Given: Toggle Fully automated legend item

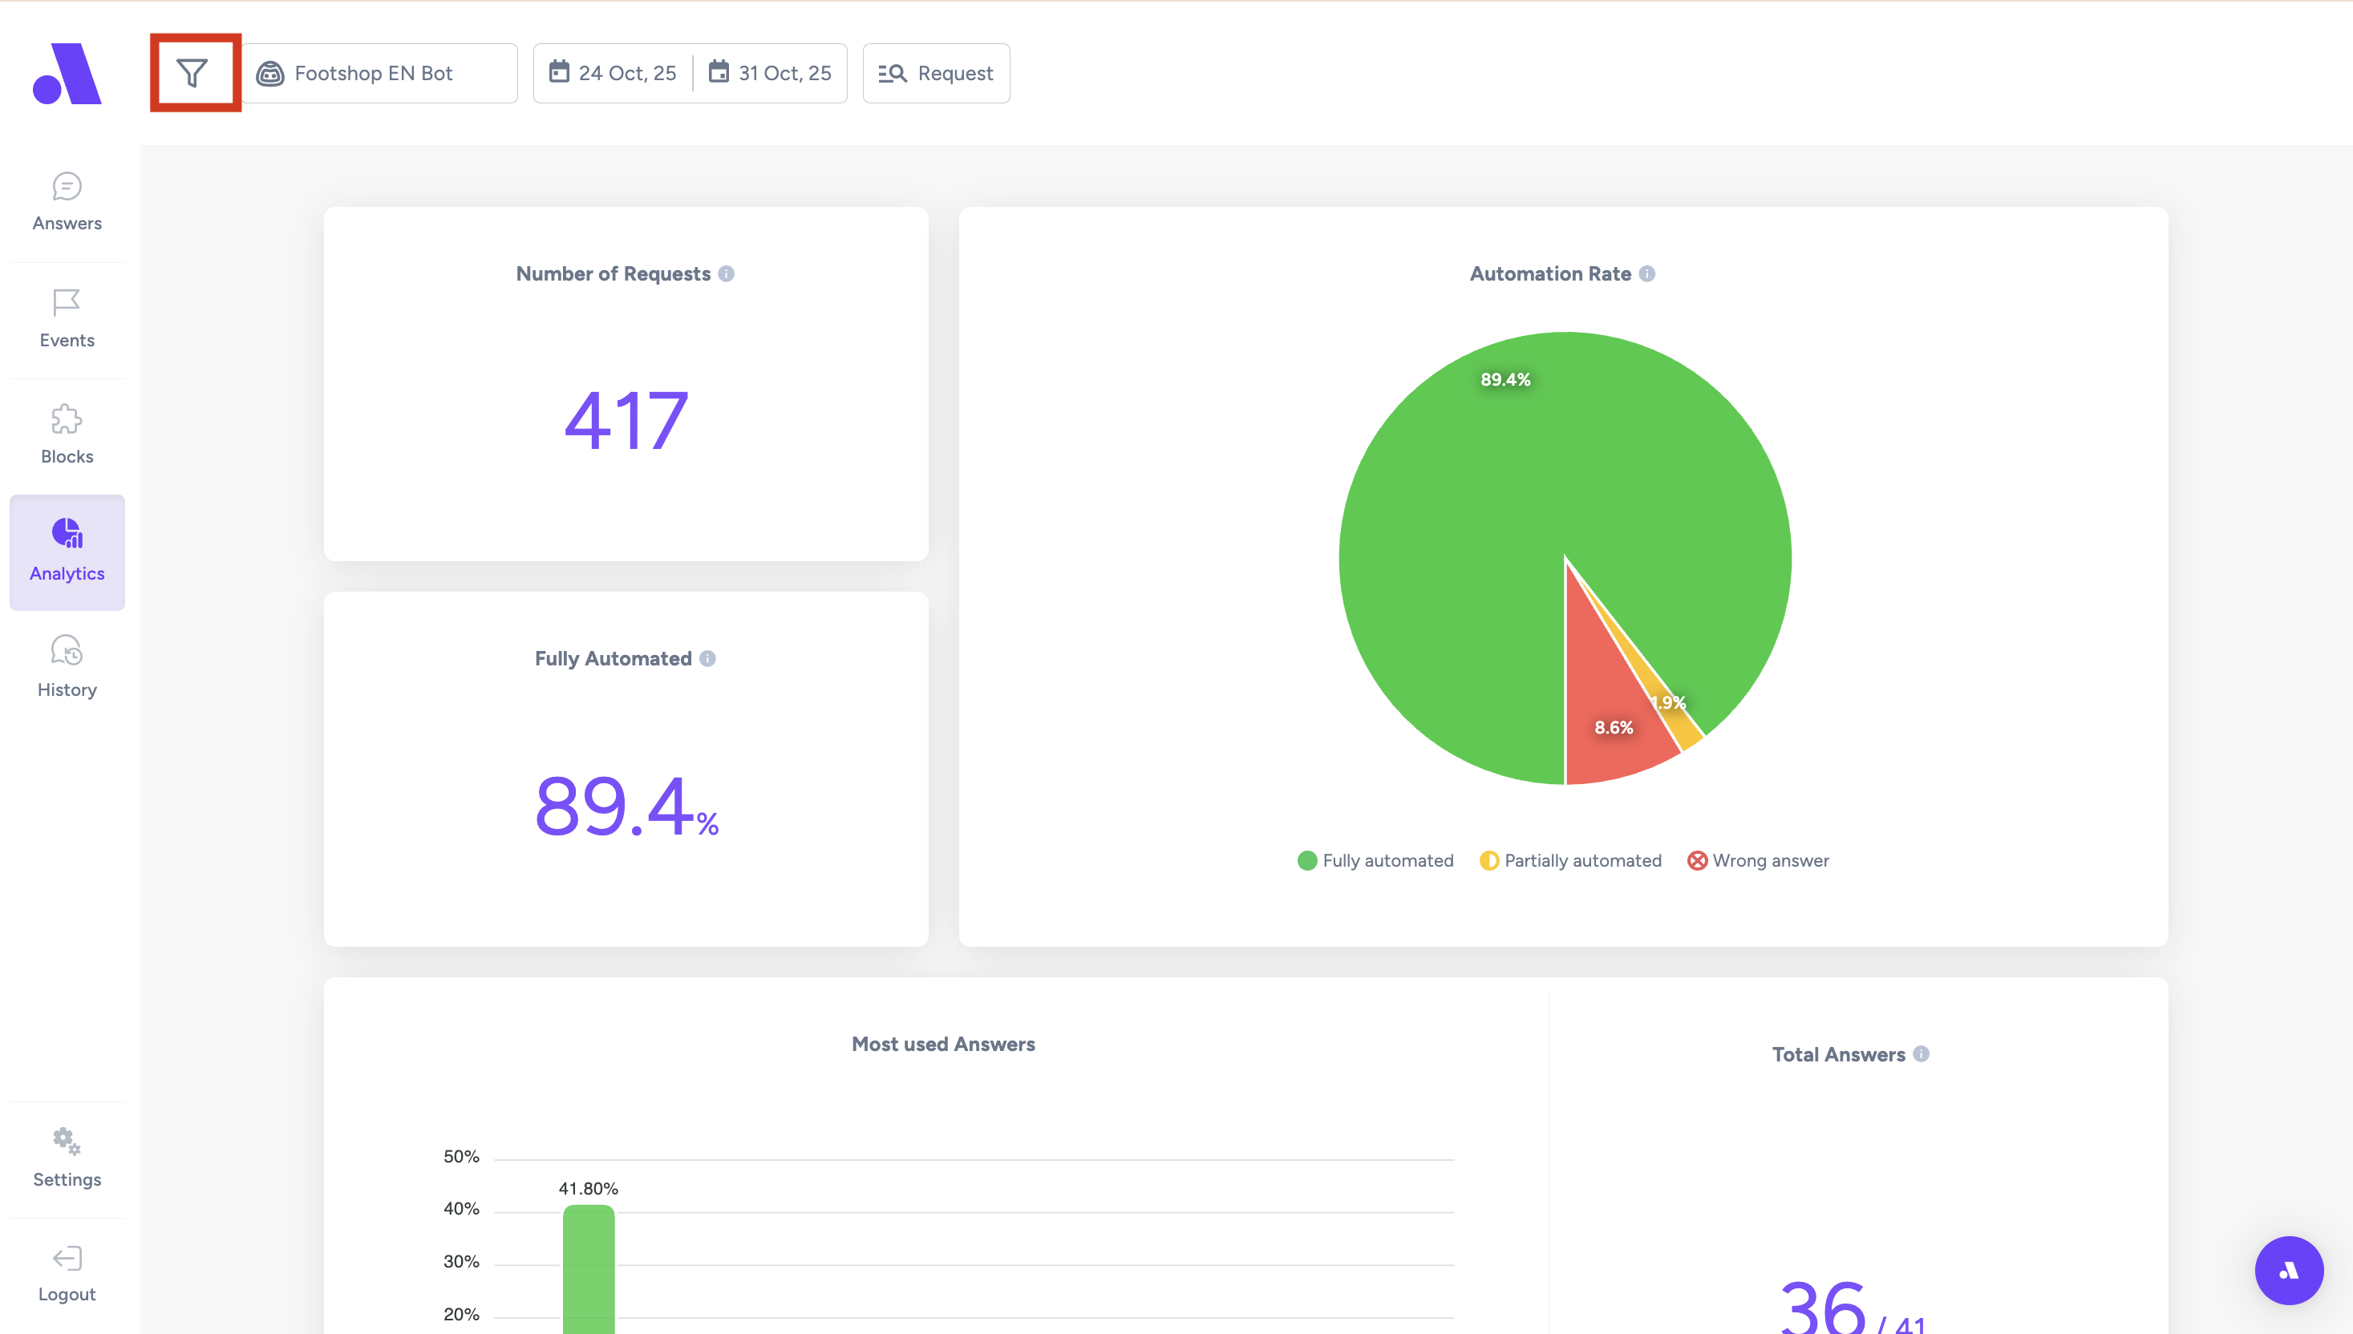Looking at the screenshot, I should [x=1375, y=860].
